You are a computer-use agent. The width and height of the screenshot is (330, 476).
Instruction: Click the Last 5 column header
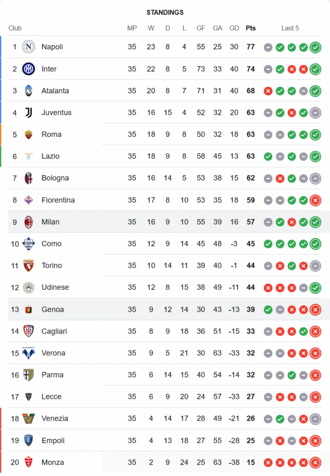[x=290, y=28]
